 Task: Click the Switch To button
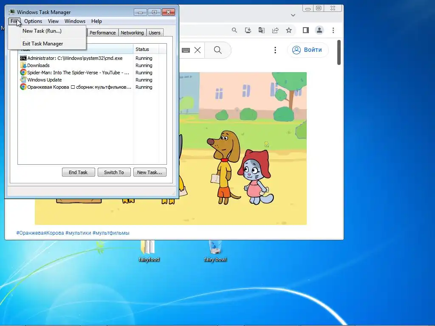[x=114, y=172]
